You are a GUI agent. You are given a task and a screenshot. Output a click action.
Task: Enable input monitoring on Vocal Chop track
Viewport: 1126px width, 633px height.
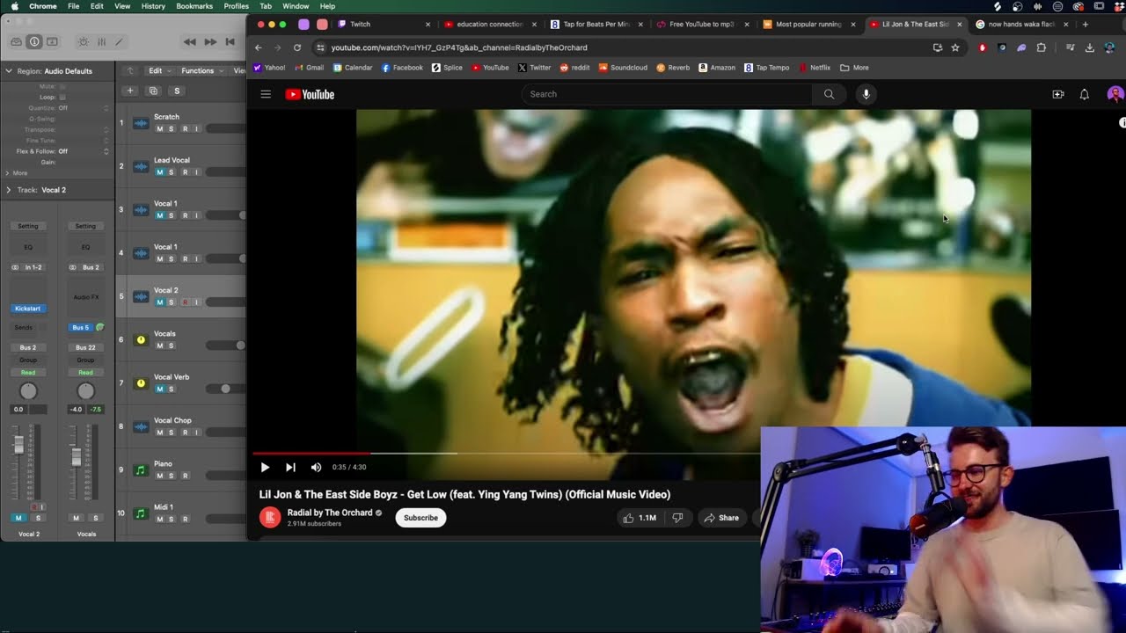click(x=196, y=433)
